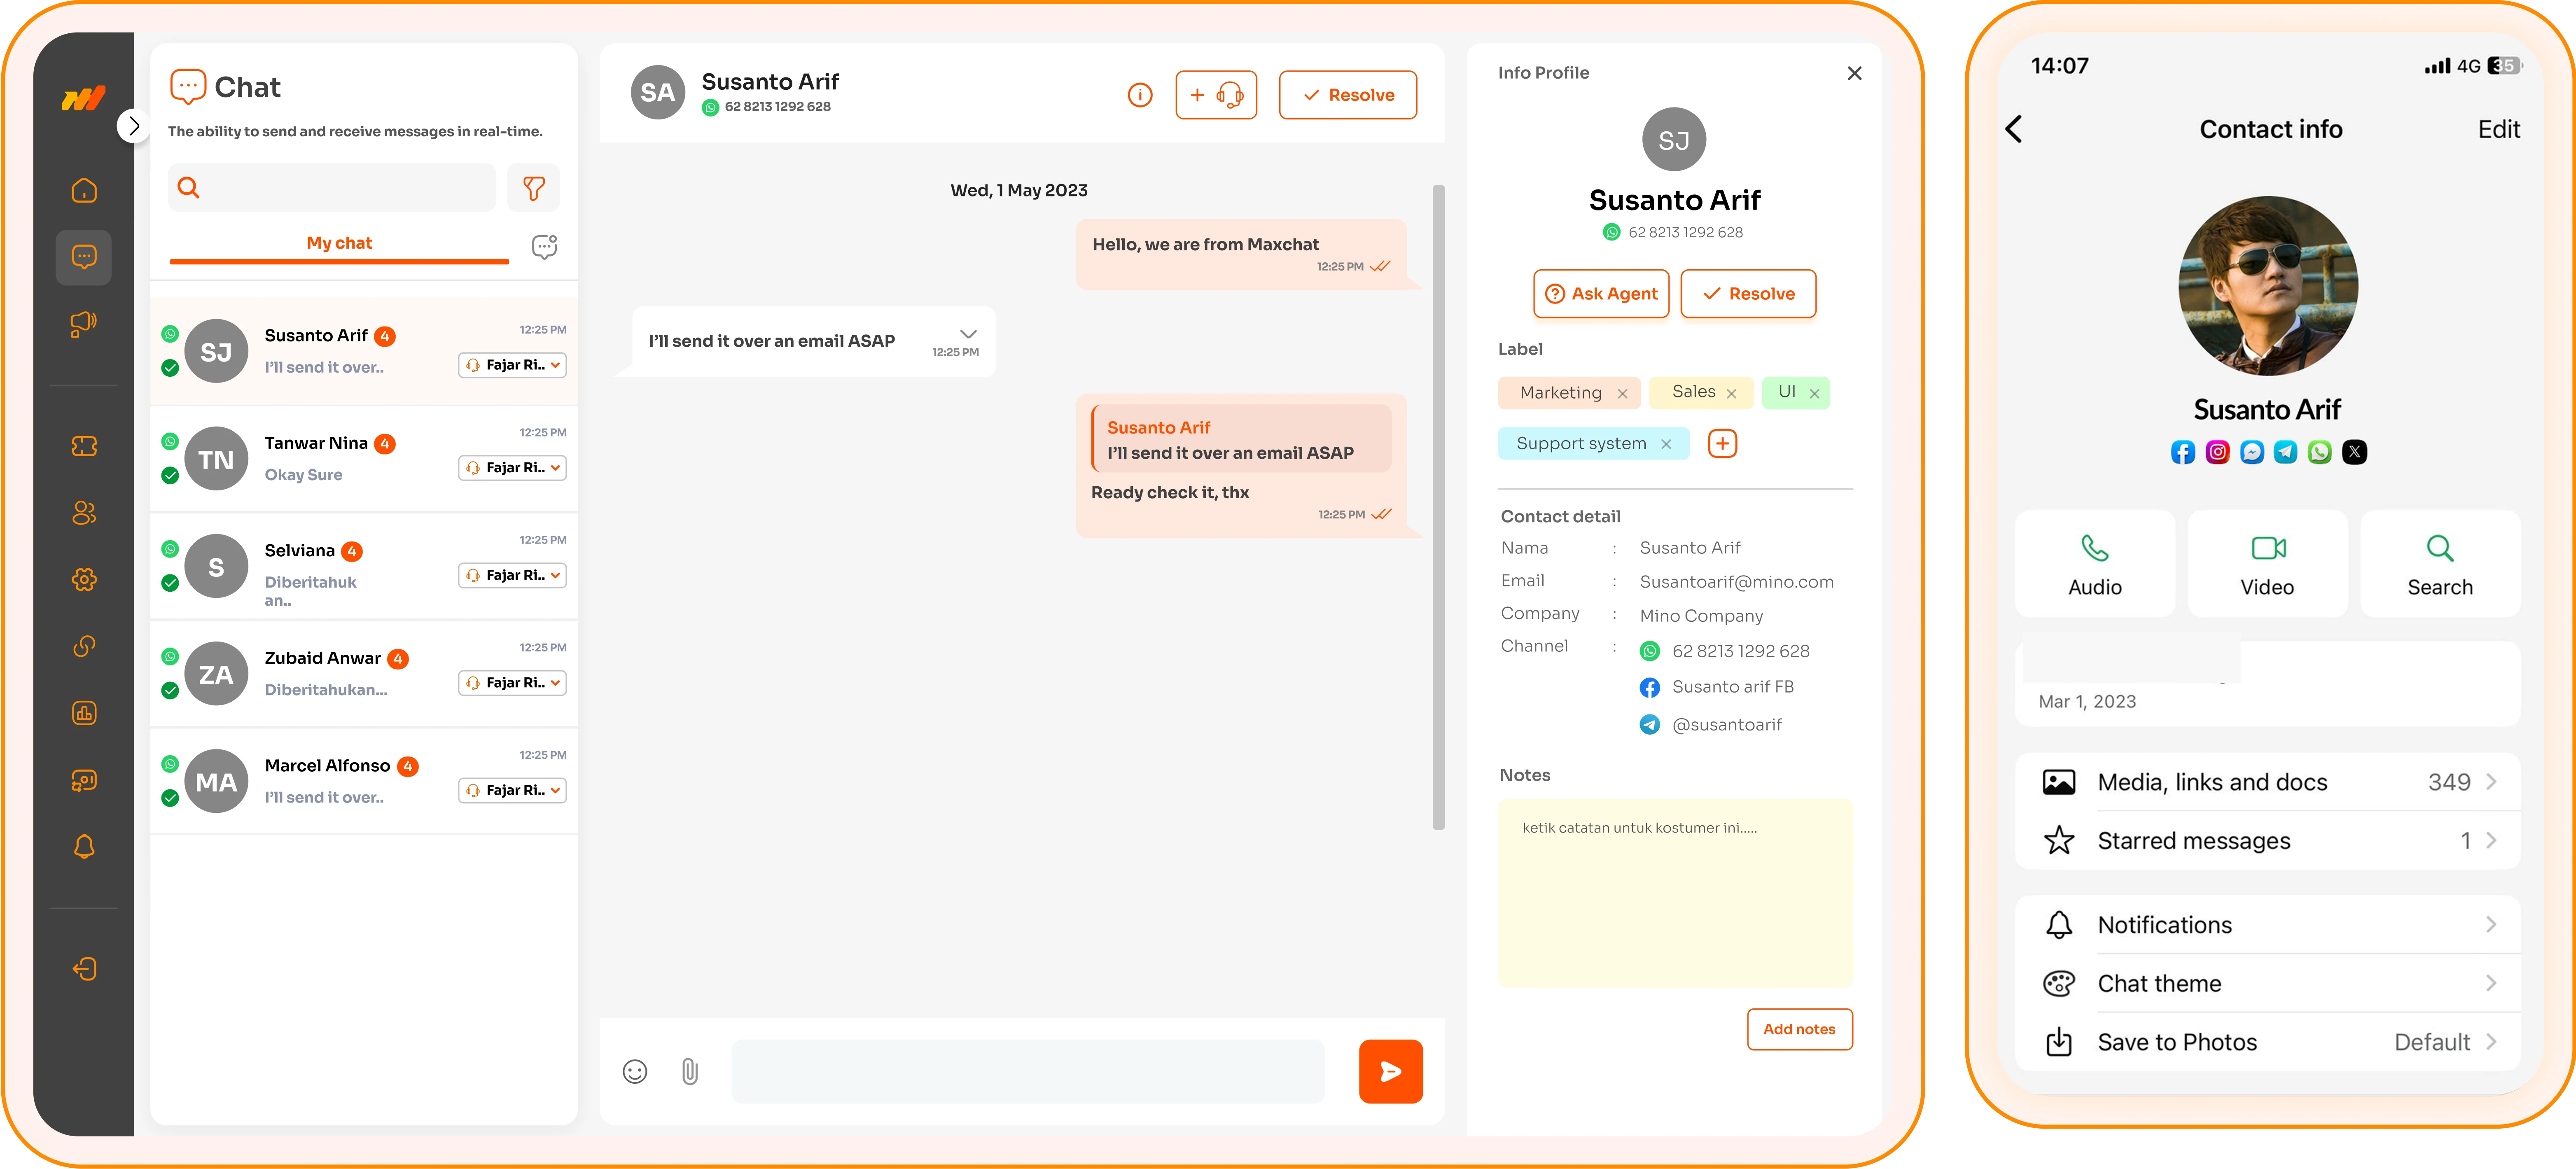Click the paperclip attachment icon
Screen dimensions: 2576x1169
click(x=690, y=1072)
